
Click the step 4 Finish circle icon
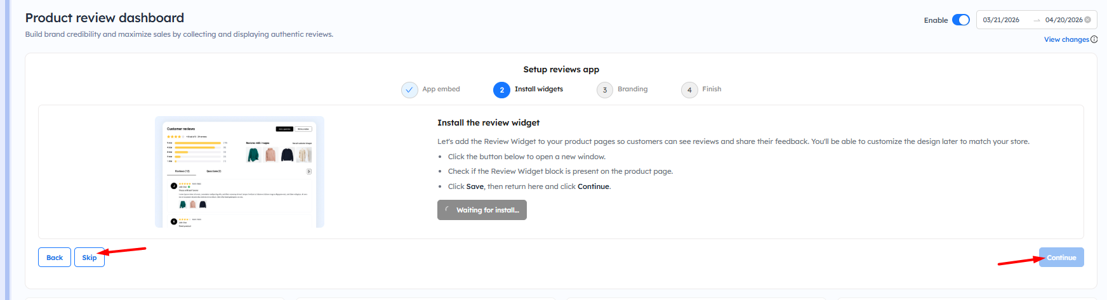click(x=689, y=90)
